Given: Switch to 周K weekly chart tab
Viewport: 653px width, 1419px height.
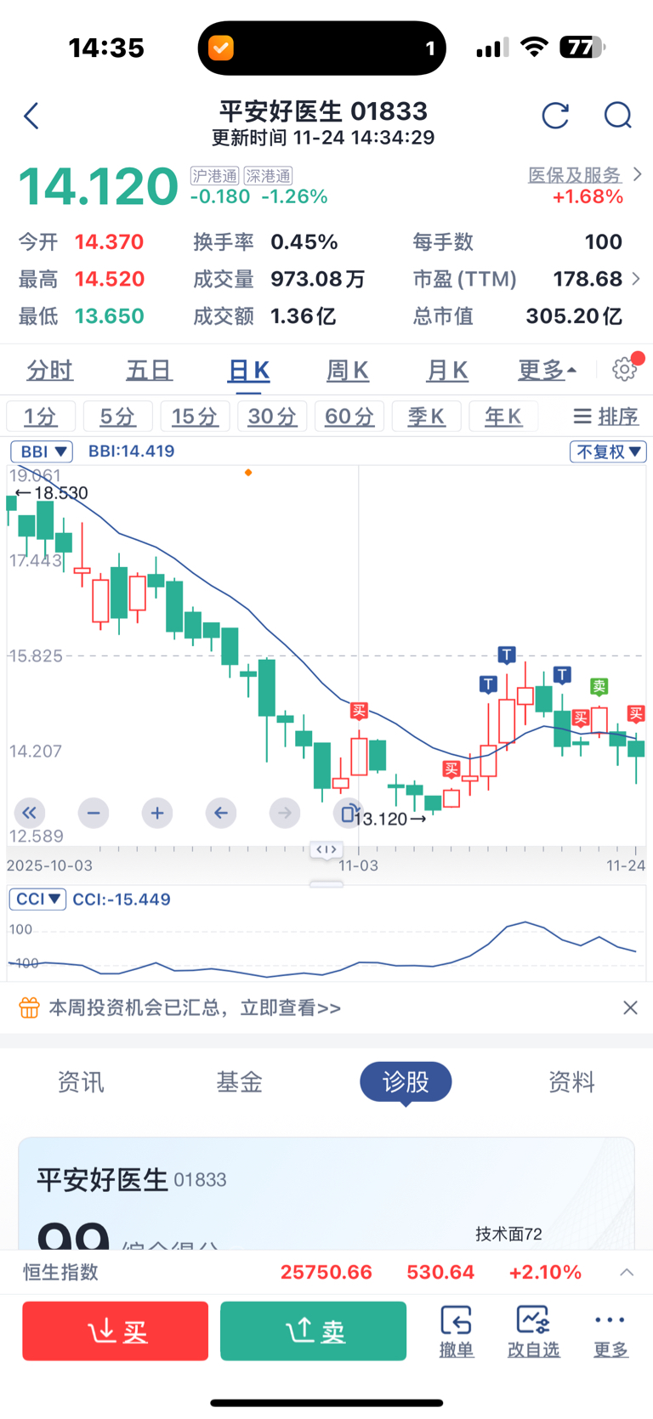Looking at the screenshot, I should tap(348, 370).
